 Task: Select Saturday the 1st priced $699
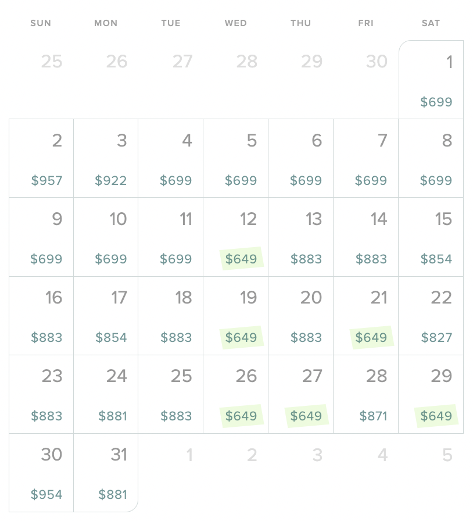[431, 80]
